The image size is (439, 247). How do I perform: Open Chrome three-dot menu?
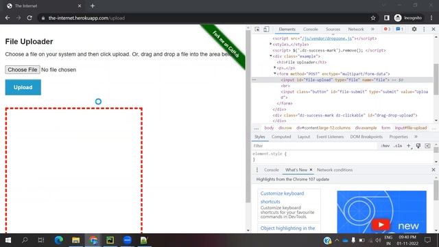[x=431, y=18]
